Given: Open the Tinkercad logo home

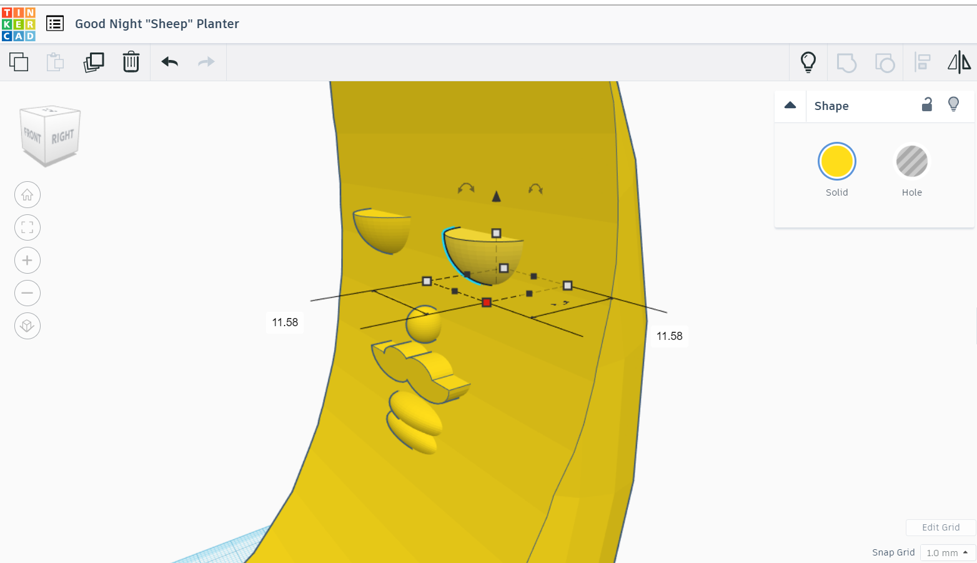Looking at the screenshot, I should 19,24.
